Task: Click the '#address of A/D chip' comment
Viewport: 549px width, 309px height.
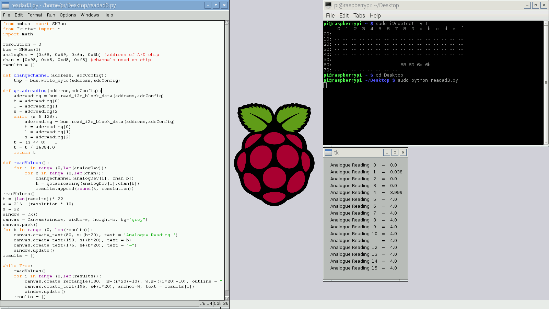Action: (x=132, y=55)
